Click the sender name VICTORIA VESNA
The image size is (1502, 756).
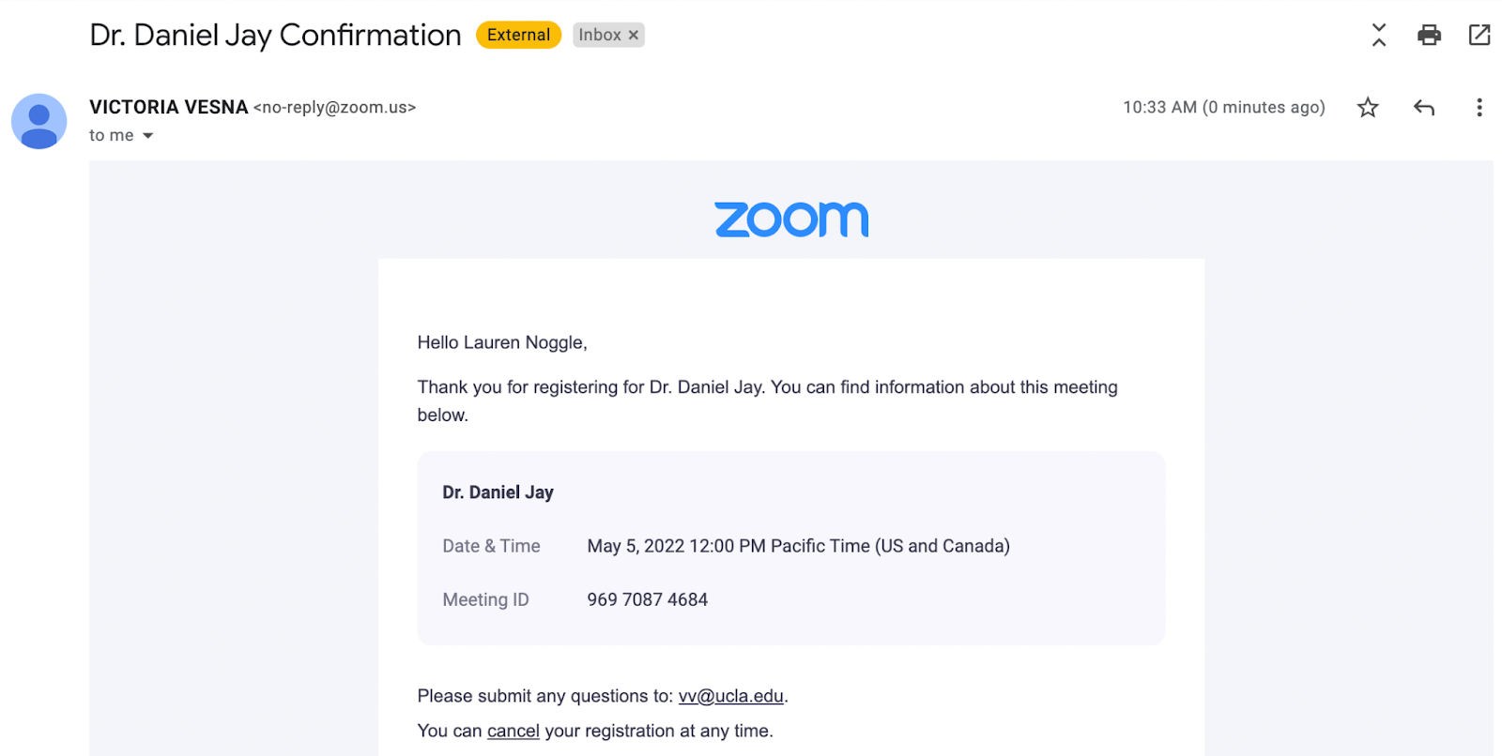click(x=169, y=107)
